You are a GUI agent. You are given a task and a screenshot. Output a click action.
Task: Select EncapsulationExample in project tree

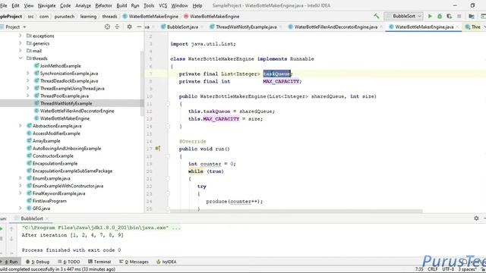pyautogui.click(x=55, y=163)
